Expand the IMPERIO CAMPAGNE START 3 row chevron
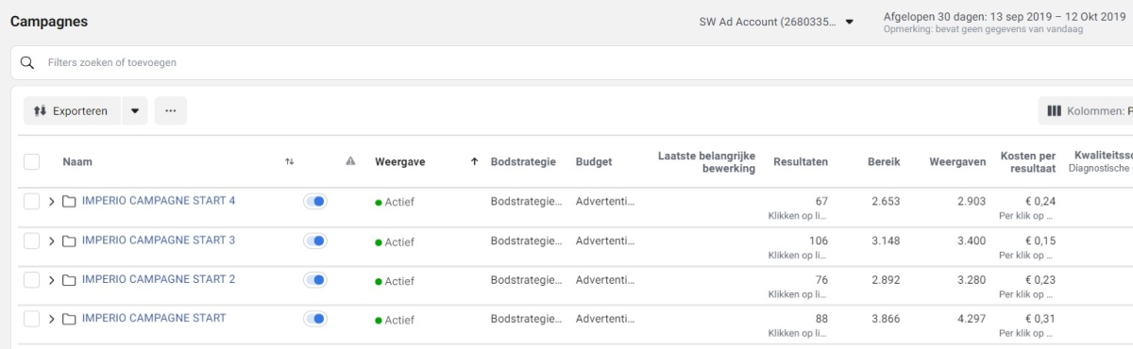Image resolution: width=1133 pixels, height=349 pixels. pyautogui.click(x=52, y=241)
